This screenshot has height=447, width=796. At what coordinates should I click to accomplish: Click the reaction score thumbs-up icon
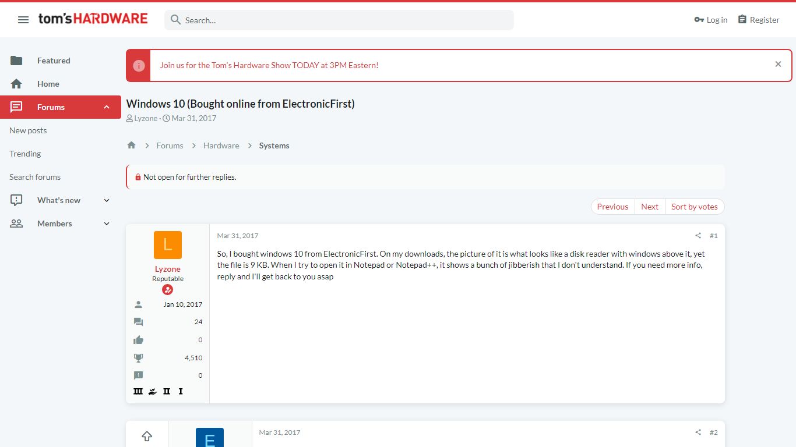[138, 340]
